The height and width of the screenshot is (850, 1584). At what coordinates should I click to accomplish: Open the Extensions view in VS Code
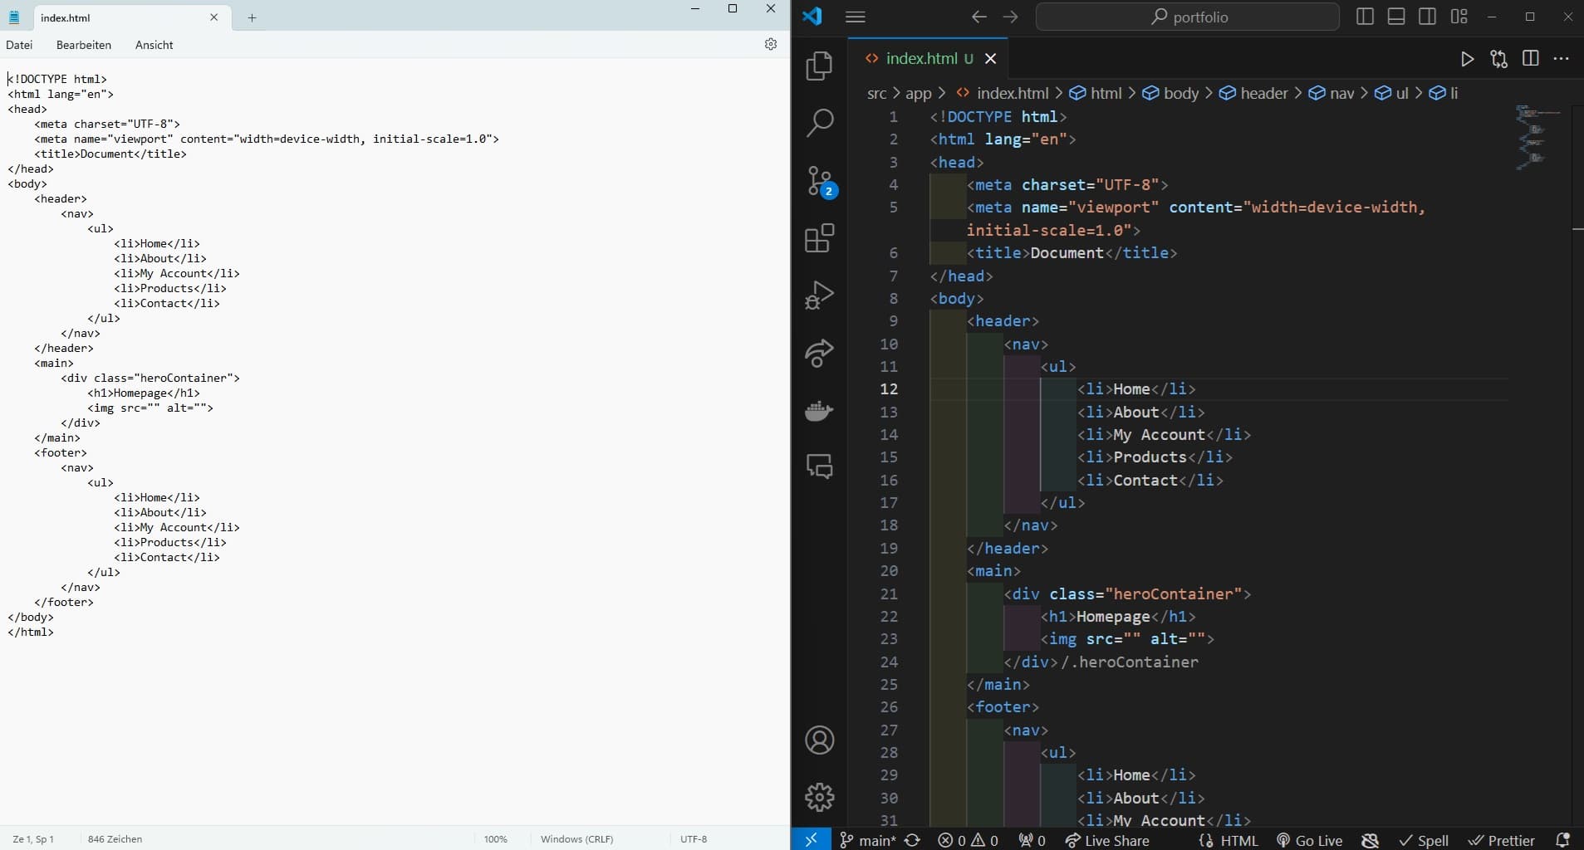(x=819, y=238)
